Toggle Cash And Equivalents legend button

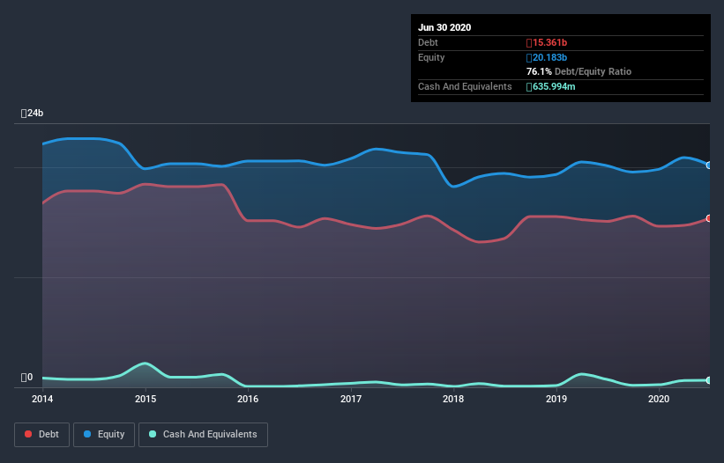(x=203, y=435)
